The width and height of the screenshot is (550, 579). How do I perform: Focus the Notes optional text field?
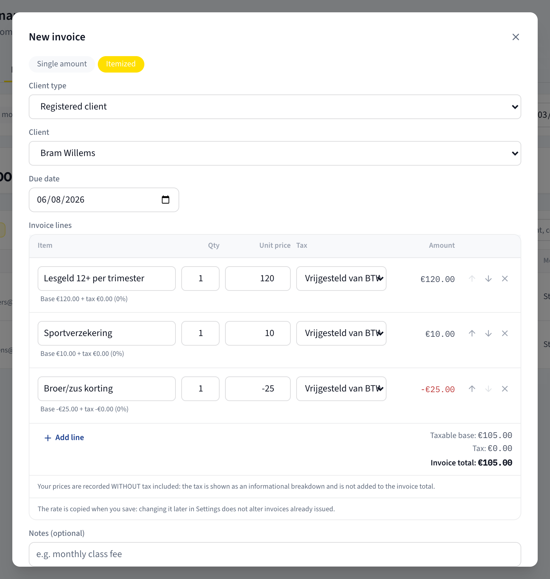coord(275,554)
